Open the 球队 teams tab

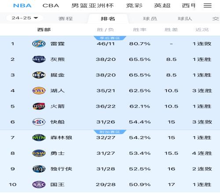pyautogui.click(x=185, y=19)
